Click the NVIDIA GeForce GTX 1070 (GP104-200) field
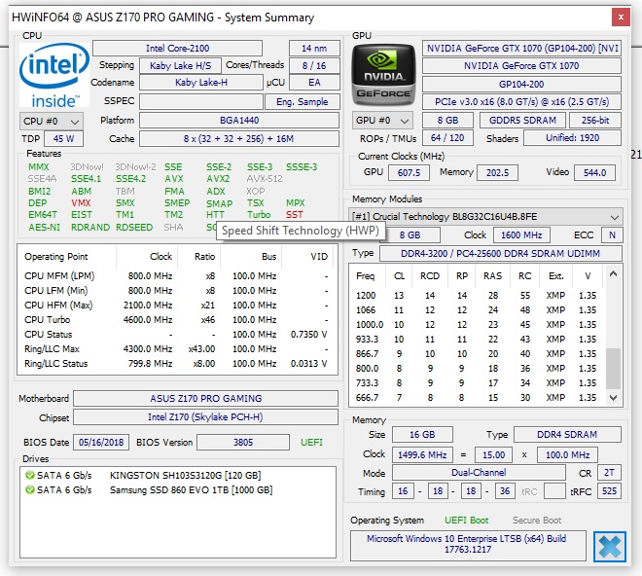The image size is (642, 576). click(x=521, y=49)
